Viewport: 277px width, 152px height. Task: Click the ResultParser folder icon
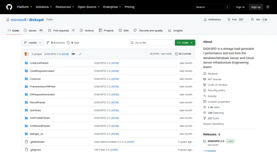pyautogui.click(x=26, y=103)
